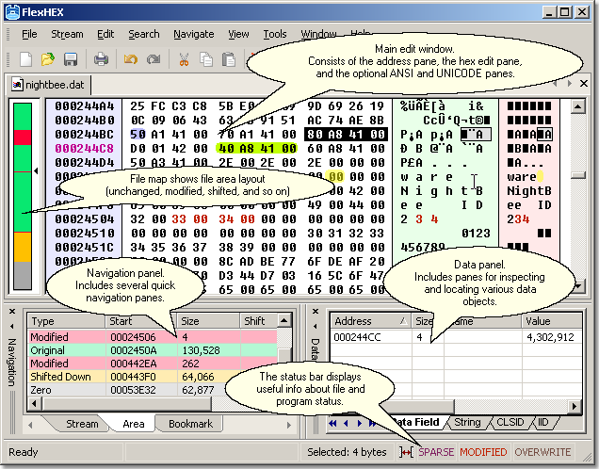Select the nightbee.dat document tab

pyautogui.click(x=49, y=85)
